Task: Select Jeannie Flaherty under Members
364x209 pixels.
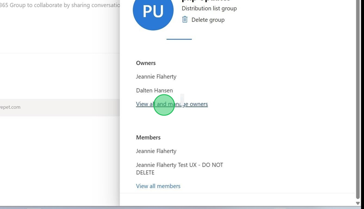Action: coord(156,151)
